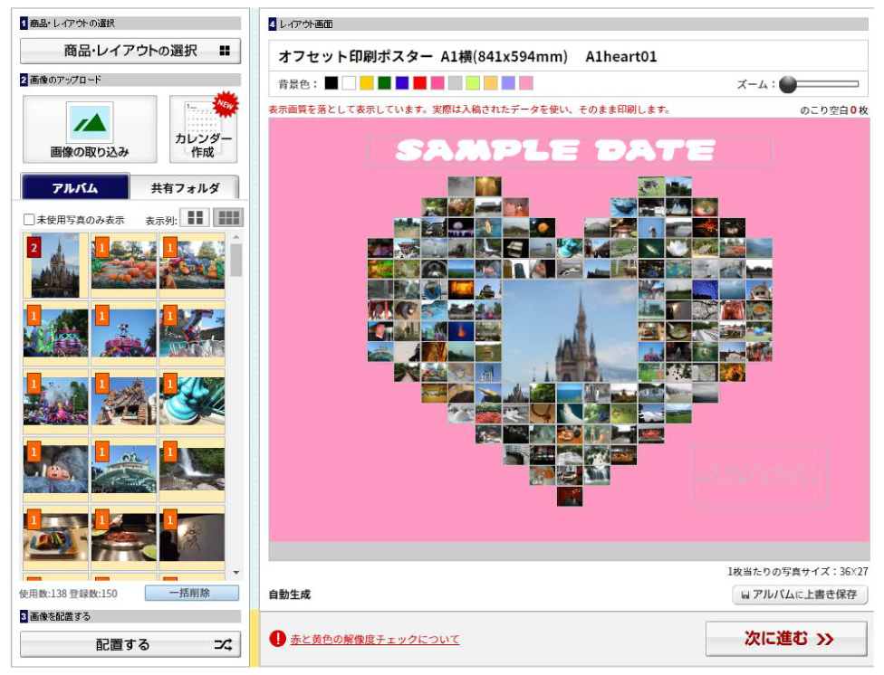Viewport: 884px width, 675px height.
Task: Click the 使用数:138 登録数:150 counter text
Action: (x=68, y=594)
